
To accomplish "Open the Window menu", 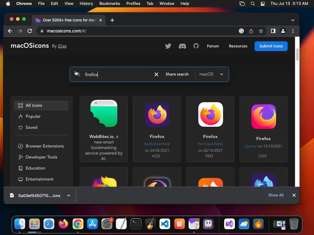I will pyautogui.click(x=167, y=3).
